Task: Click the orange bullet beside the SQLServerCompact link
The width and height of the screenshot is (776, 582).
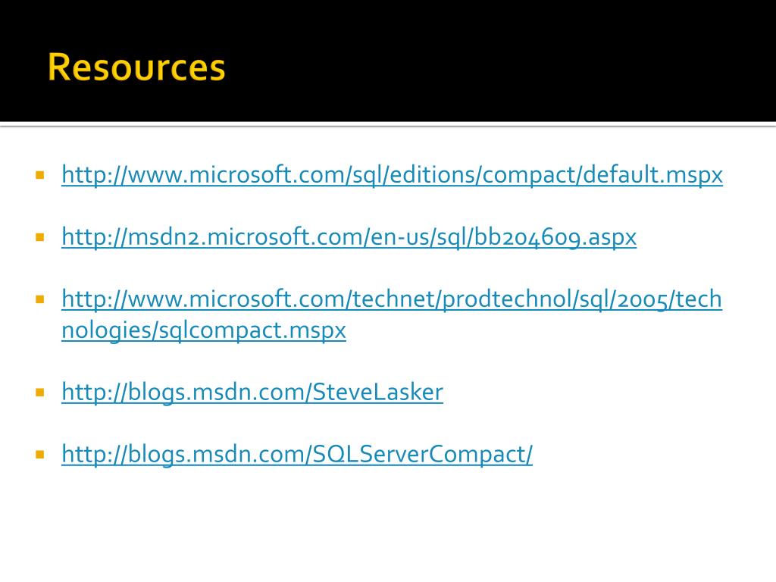Action: click(x=40, y=455)
